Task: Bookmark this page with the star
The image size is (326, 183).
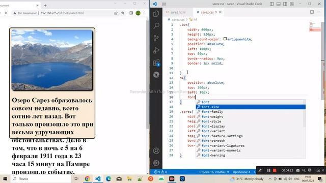Action: coord(123,13)
